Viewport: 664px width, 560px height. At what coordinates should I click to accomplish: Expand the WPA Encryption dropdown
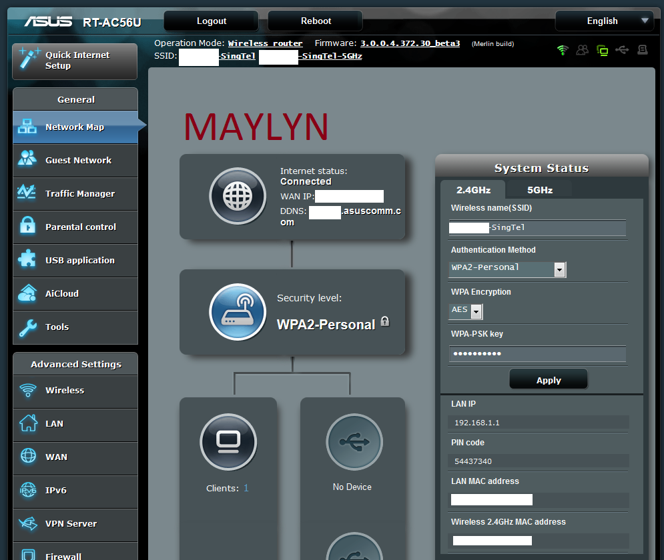(466, 311)
